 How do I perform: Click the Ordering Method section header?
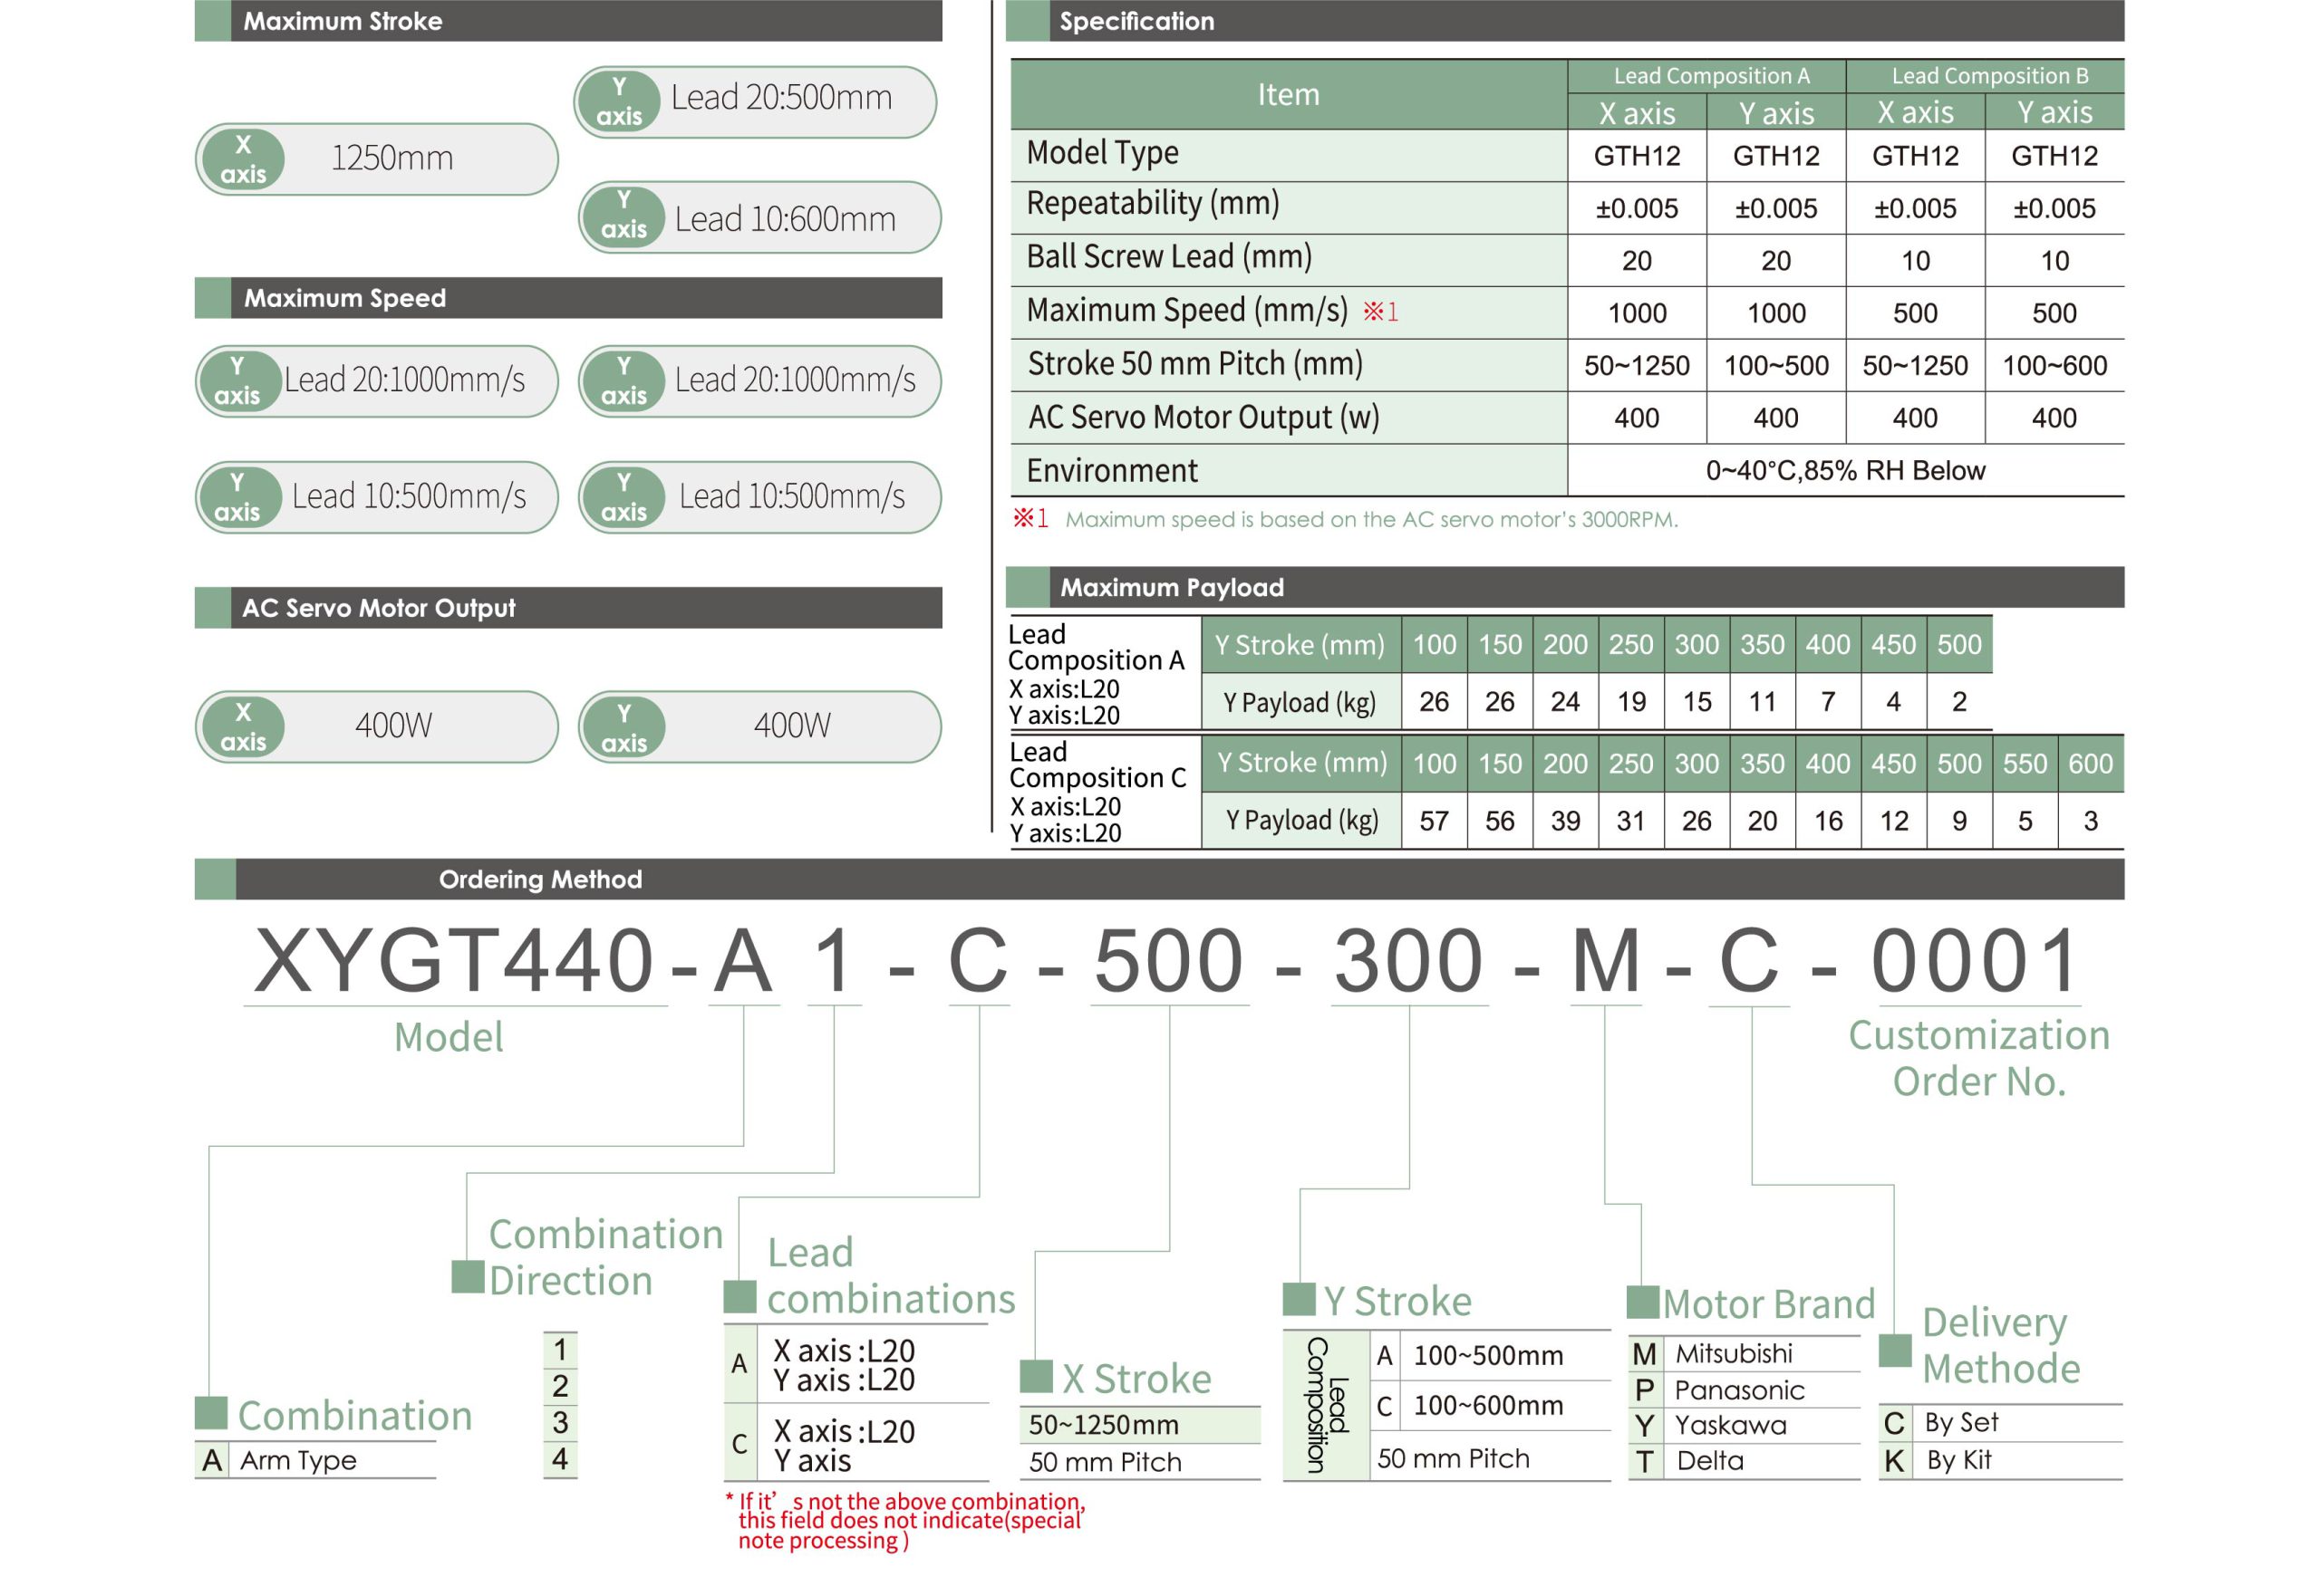pyautogui.click(x=540, y=879)
